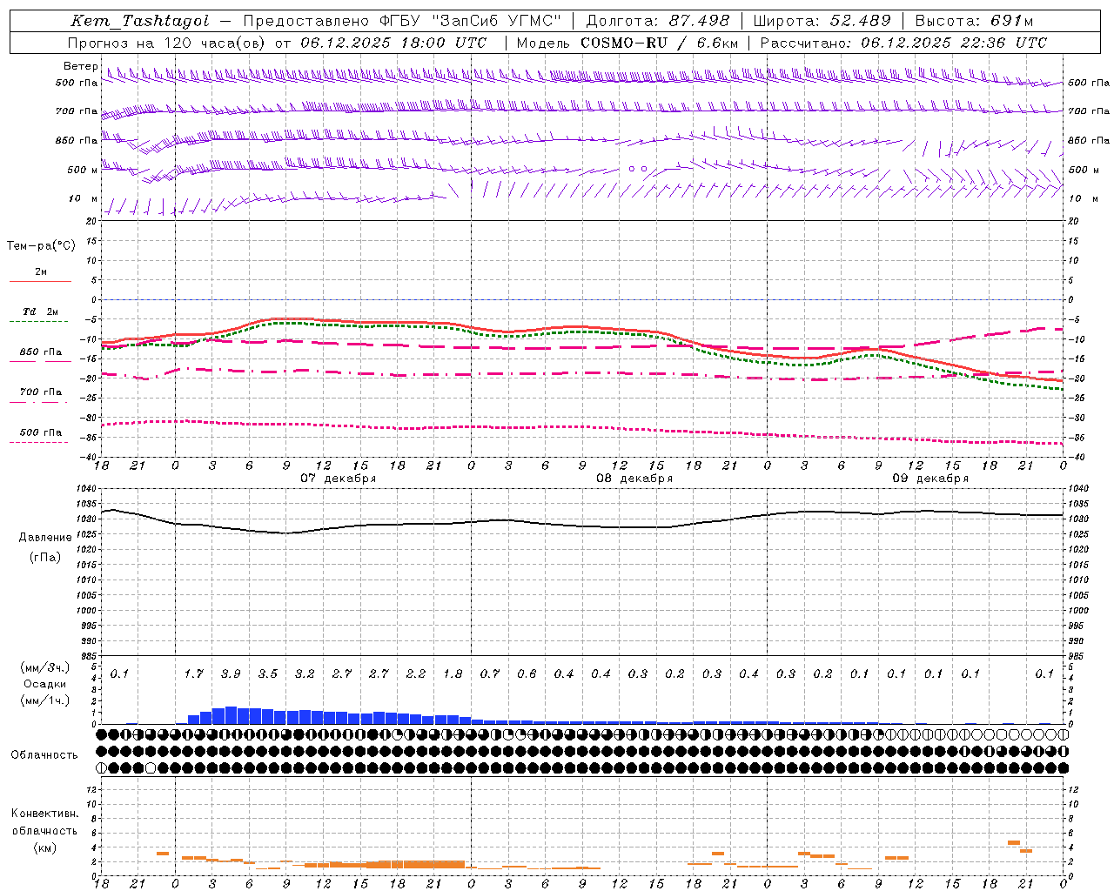This screenshot has width=1114, height=891.
Task: Click the '(км)' convective height unit
Action: (x=44, y=847)
